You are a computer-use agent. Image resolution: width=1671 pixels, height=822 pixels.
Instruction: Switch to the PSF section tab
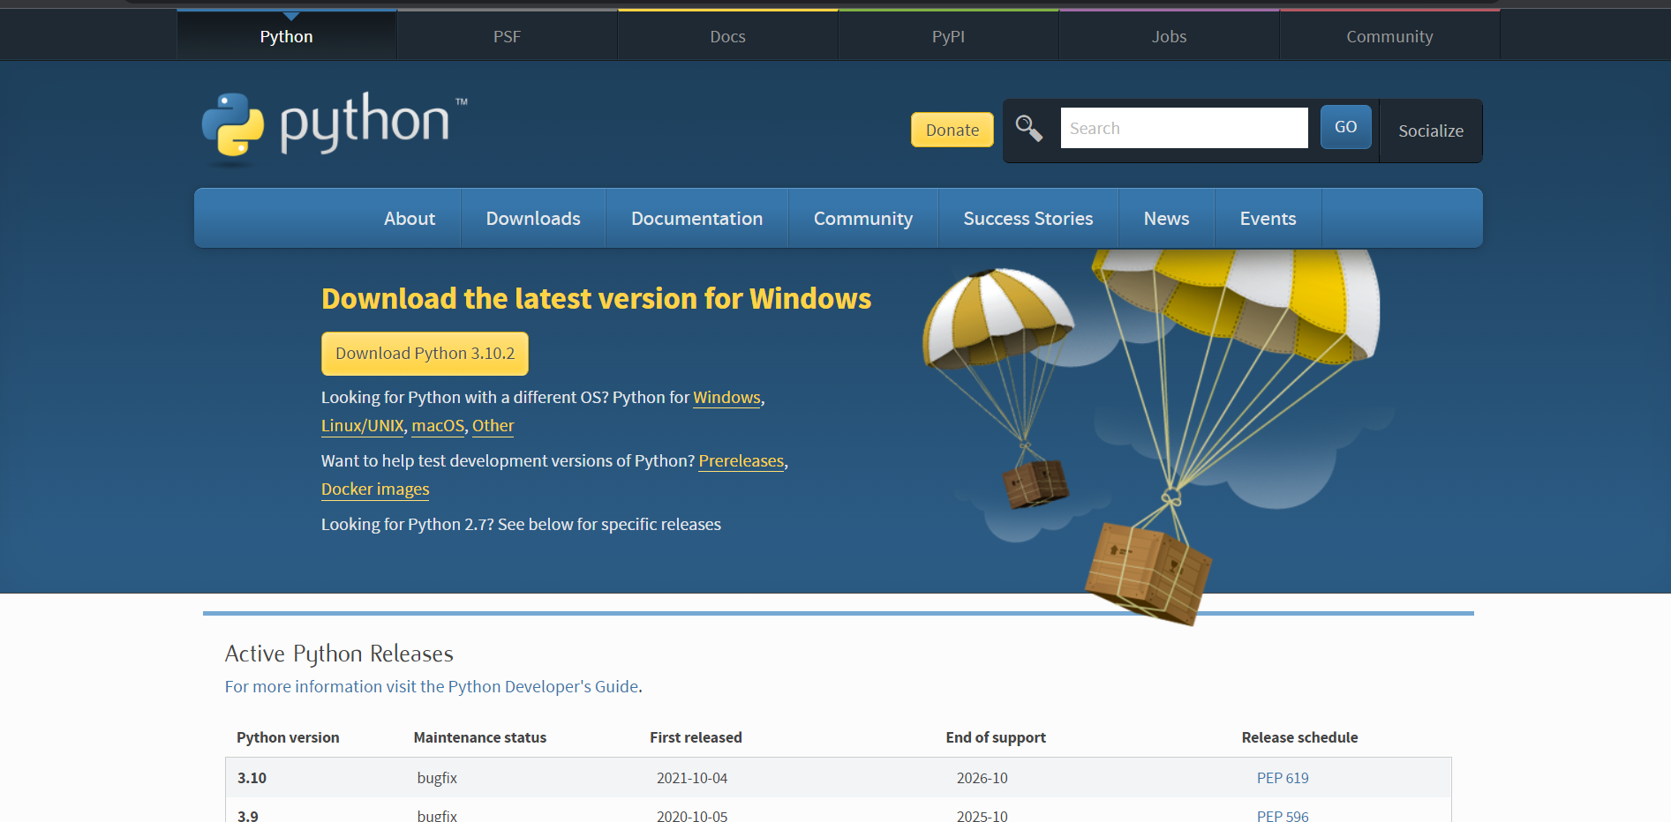pos(507,36)
